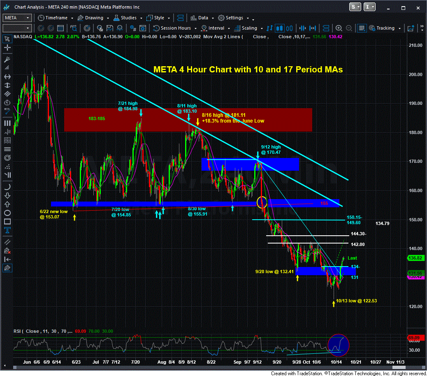Click the calendar date icon in toolbar
The image size is (427, 376).
tap(60, 28)
